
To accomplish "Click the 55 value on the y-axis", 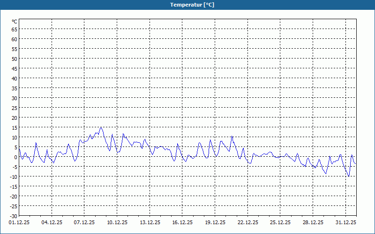I will coord(15,49).
